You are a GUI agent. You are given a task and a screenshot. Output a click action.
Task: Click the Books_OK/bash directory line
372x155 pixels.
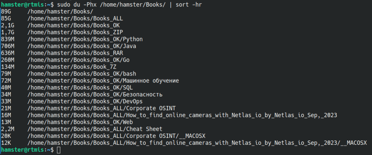82,74
